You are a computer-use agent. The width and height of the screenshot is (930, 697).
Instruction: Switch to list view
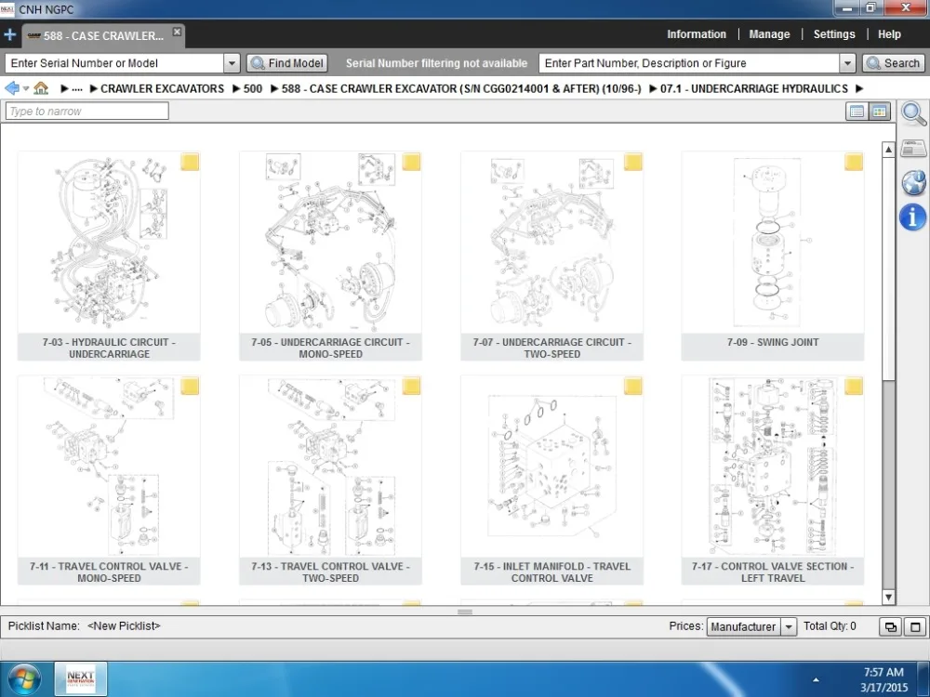point(857,112)
